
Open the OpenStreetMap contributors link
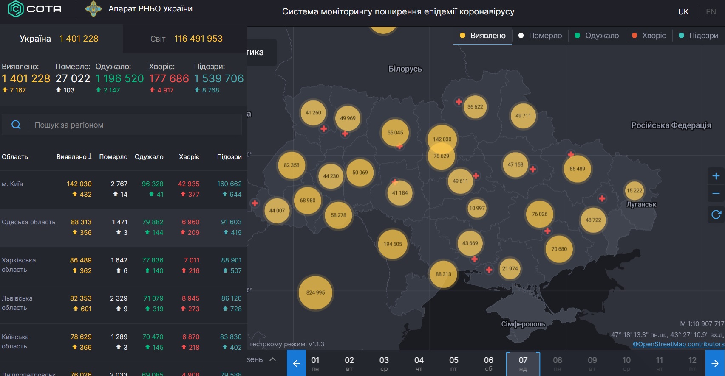(678, 344)
